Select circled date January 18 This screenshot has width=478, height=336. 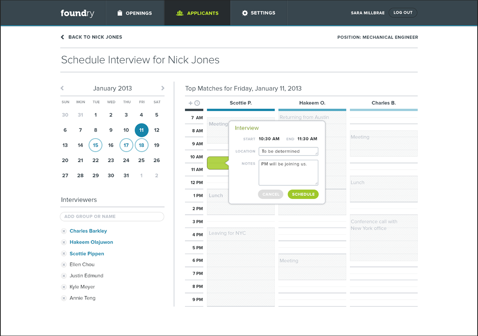pyautogui.click(x=141, y=145)
